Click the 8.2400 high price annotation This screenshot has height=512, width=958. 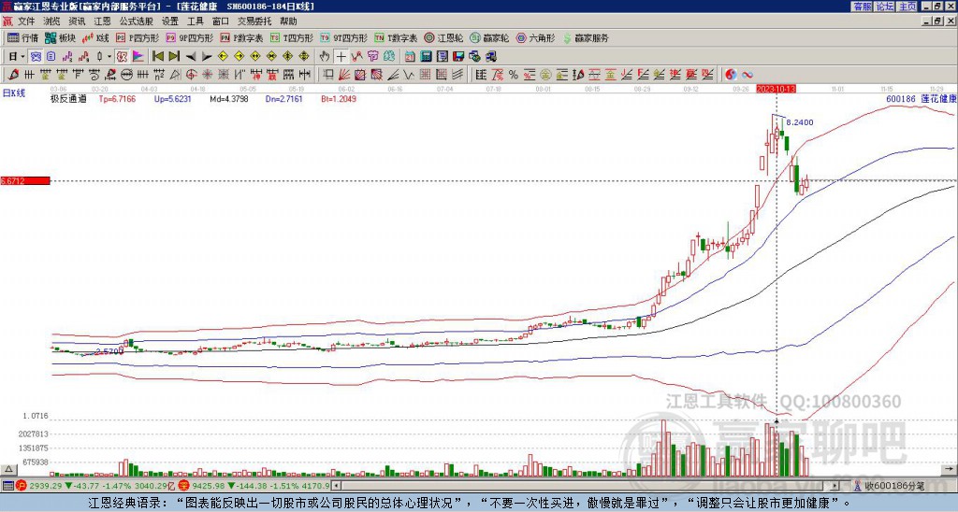click(x=800, y=122)
